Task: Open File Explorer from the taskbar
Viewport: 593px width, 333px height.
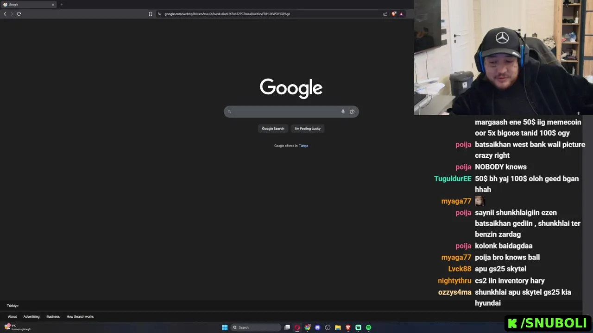Action: (338, 327)
